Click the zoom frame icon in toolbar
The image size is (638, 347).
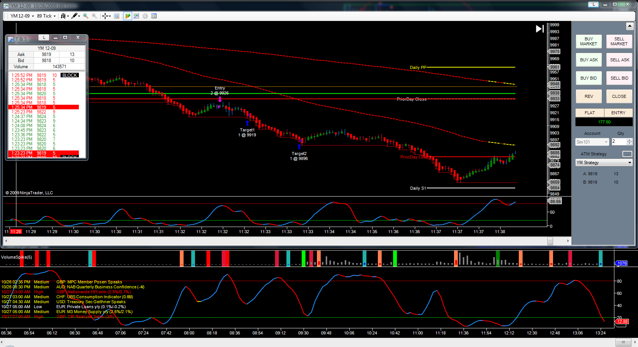117,16
